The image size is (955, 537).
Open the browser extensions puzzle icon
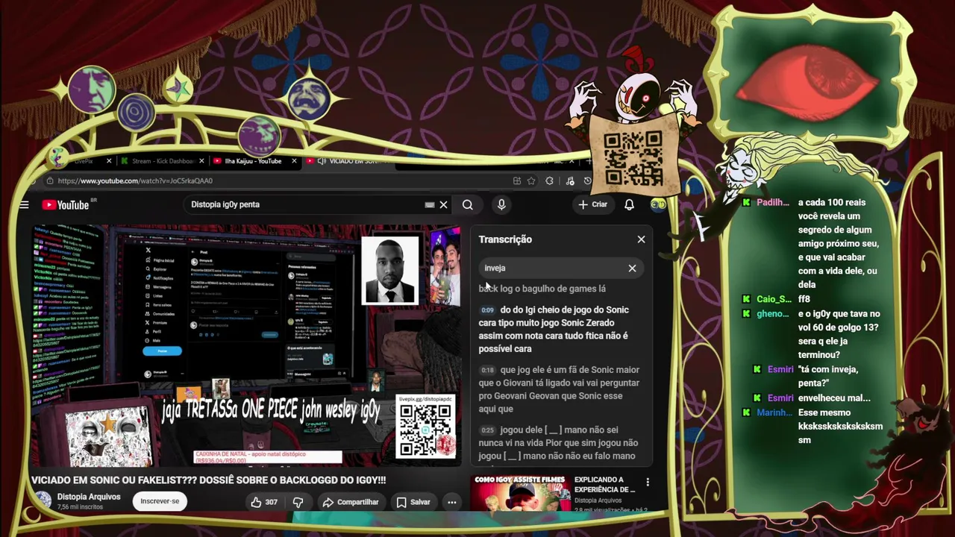coord(550,180)
